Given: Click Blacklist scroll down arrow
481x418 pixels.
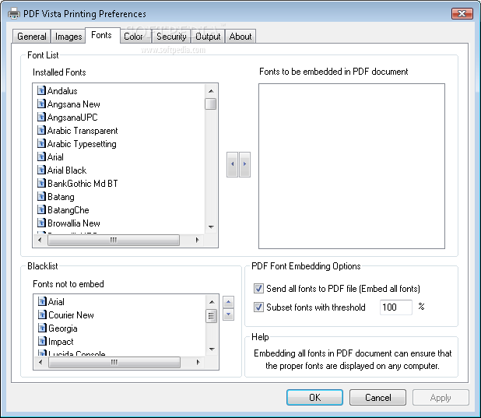Looking at the screenshot, I should tap(212, 350).
